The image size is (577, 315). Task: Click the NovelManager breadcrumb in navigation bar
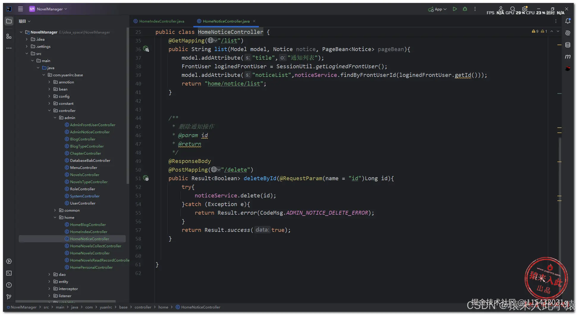[x=22, y=307]
